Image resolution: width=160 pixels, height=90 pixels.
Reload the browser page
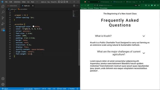click(x=88, y=5)
